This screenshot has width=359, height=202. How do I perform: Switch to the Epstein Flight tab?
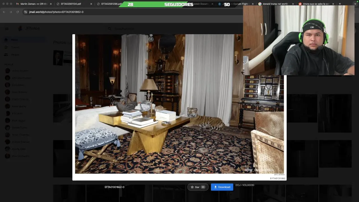(236, 4)
